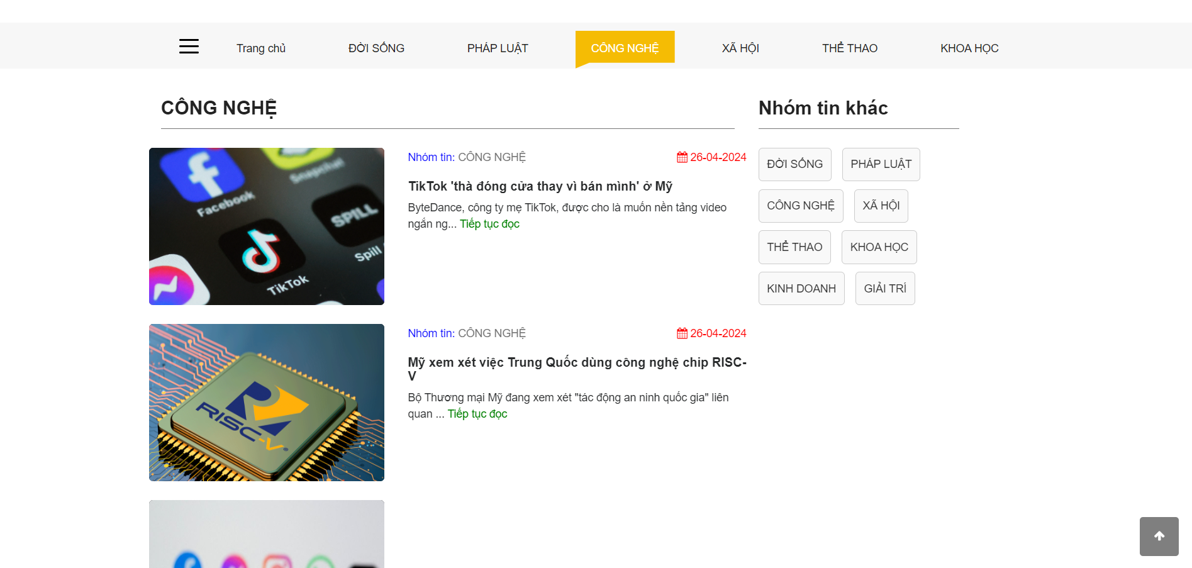Click calendar icon beside RISC-V article date
The height and width of the screenshot is (568, 1192).
coord(682,333)
